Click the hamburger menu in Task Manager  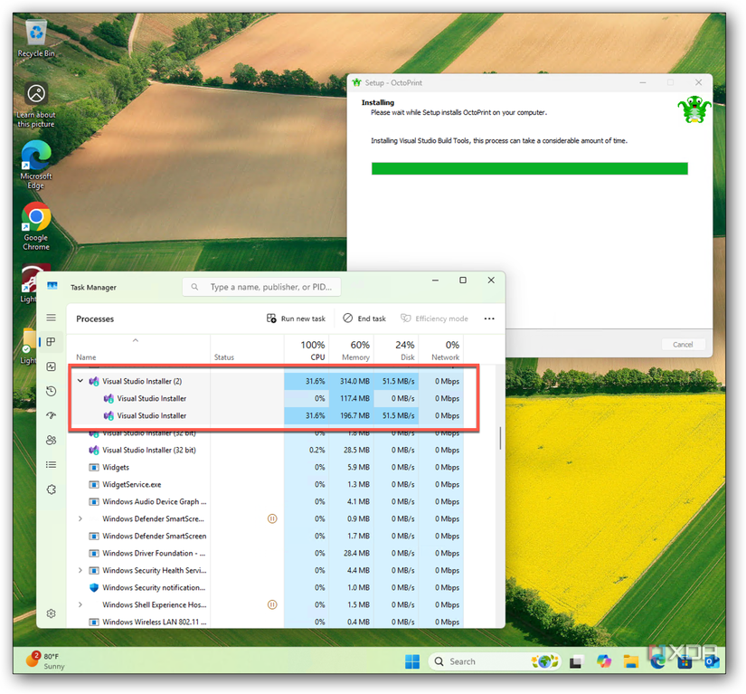coord(51,318)
